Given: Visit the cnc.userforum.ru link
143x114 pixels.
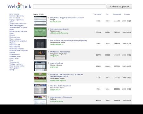Looking at the screenshot, I should coord(57,101).
